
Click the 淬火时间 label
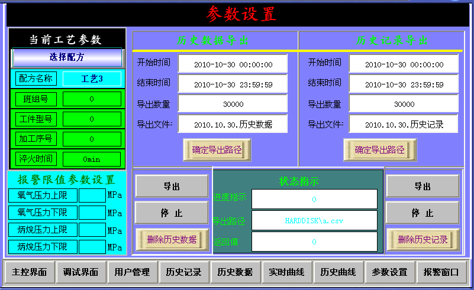tap(36, 159)
